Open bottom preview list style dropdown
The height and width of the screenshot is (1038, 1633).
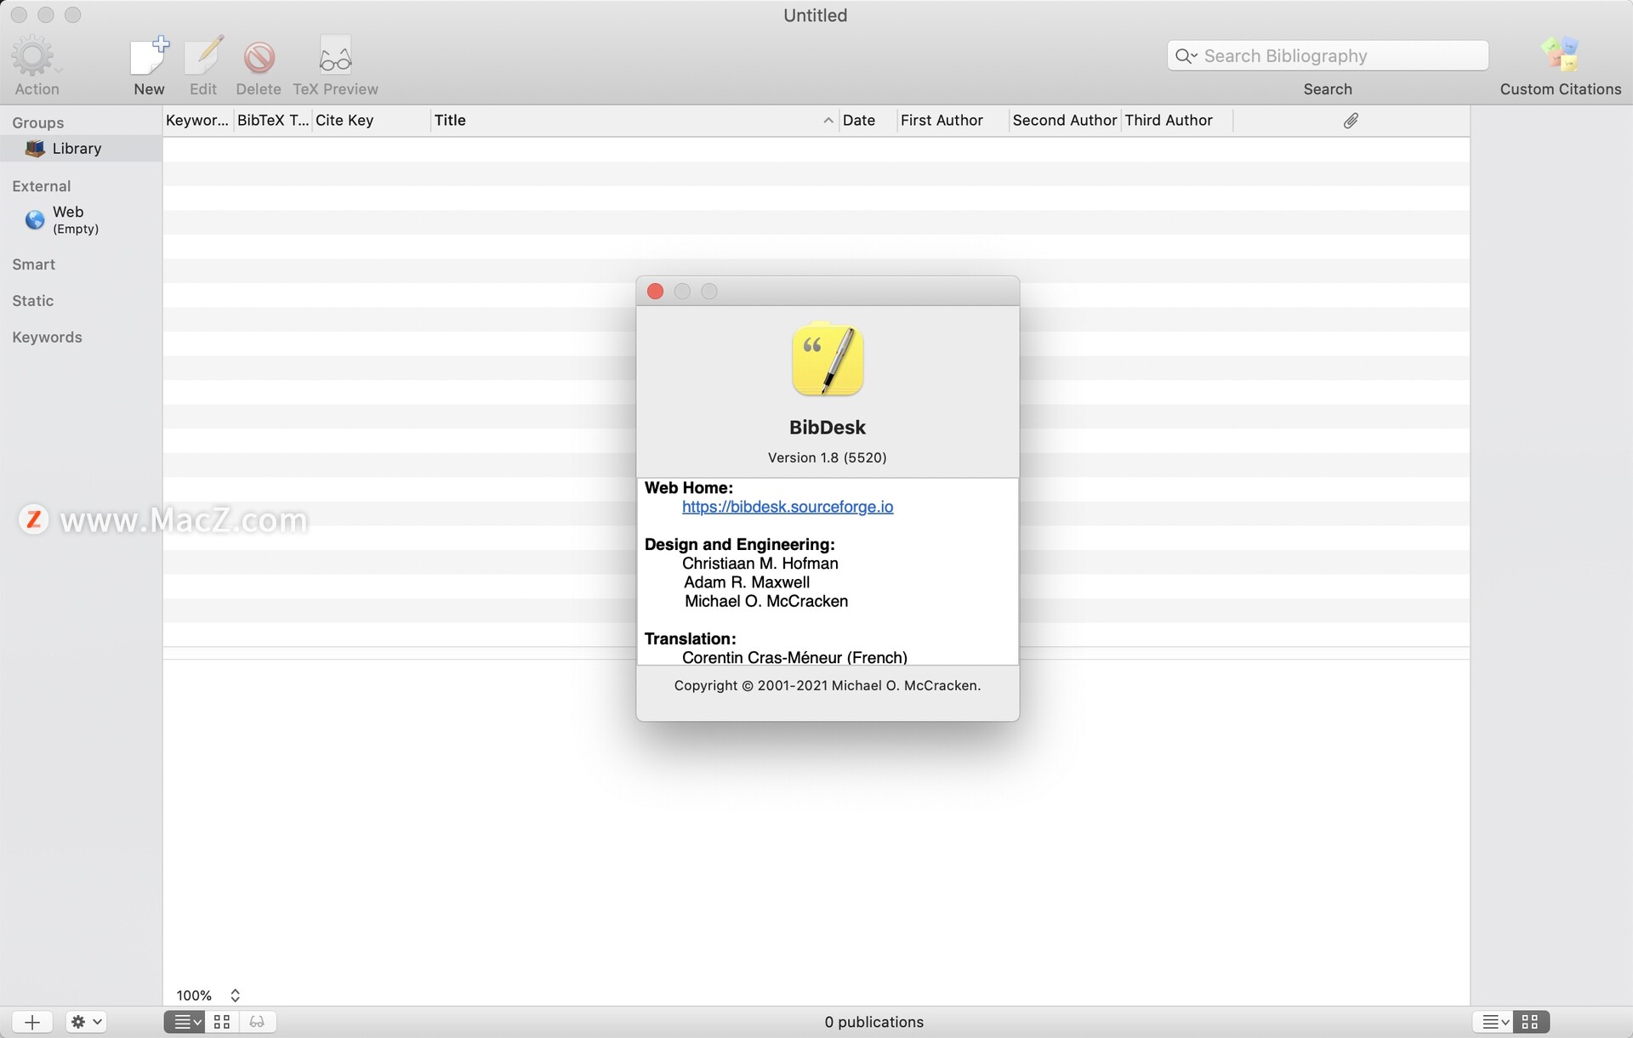[185, 1022]
